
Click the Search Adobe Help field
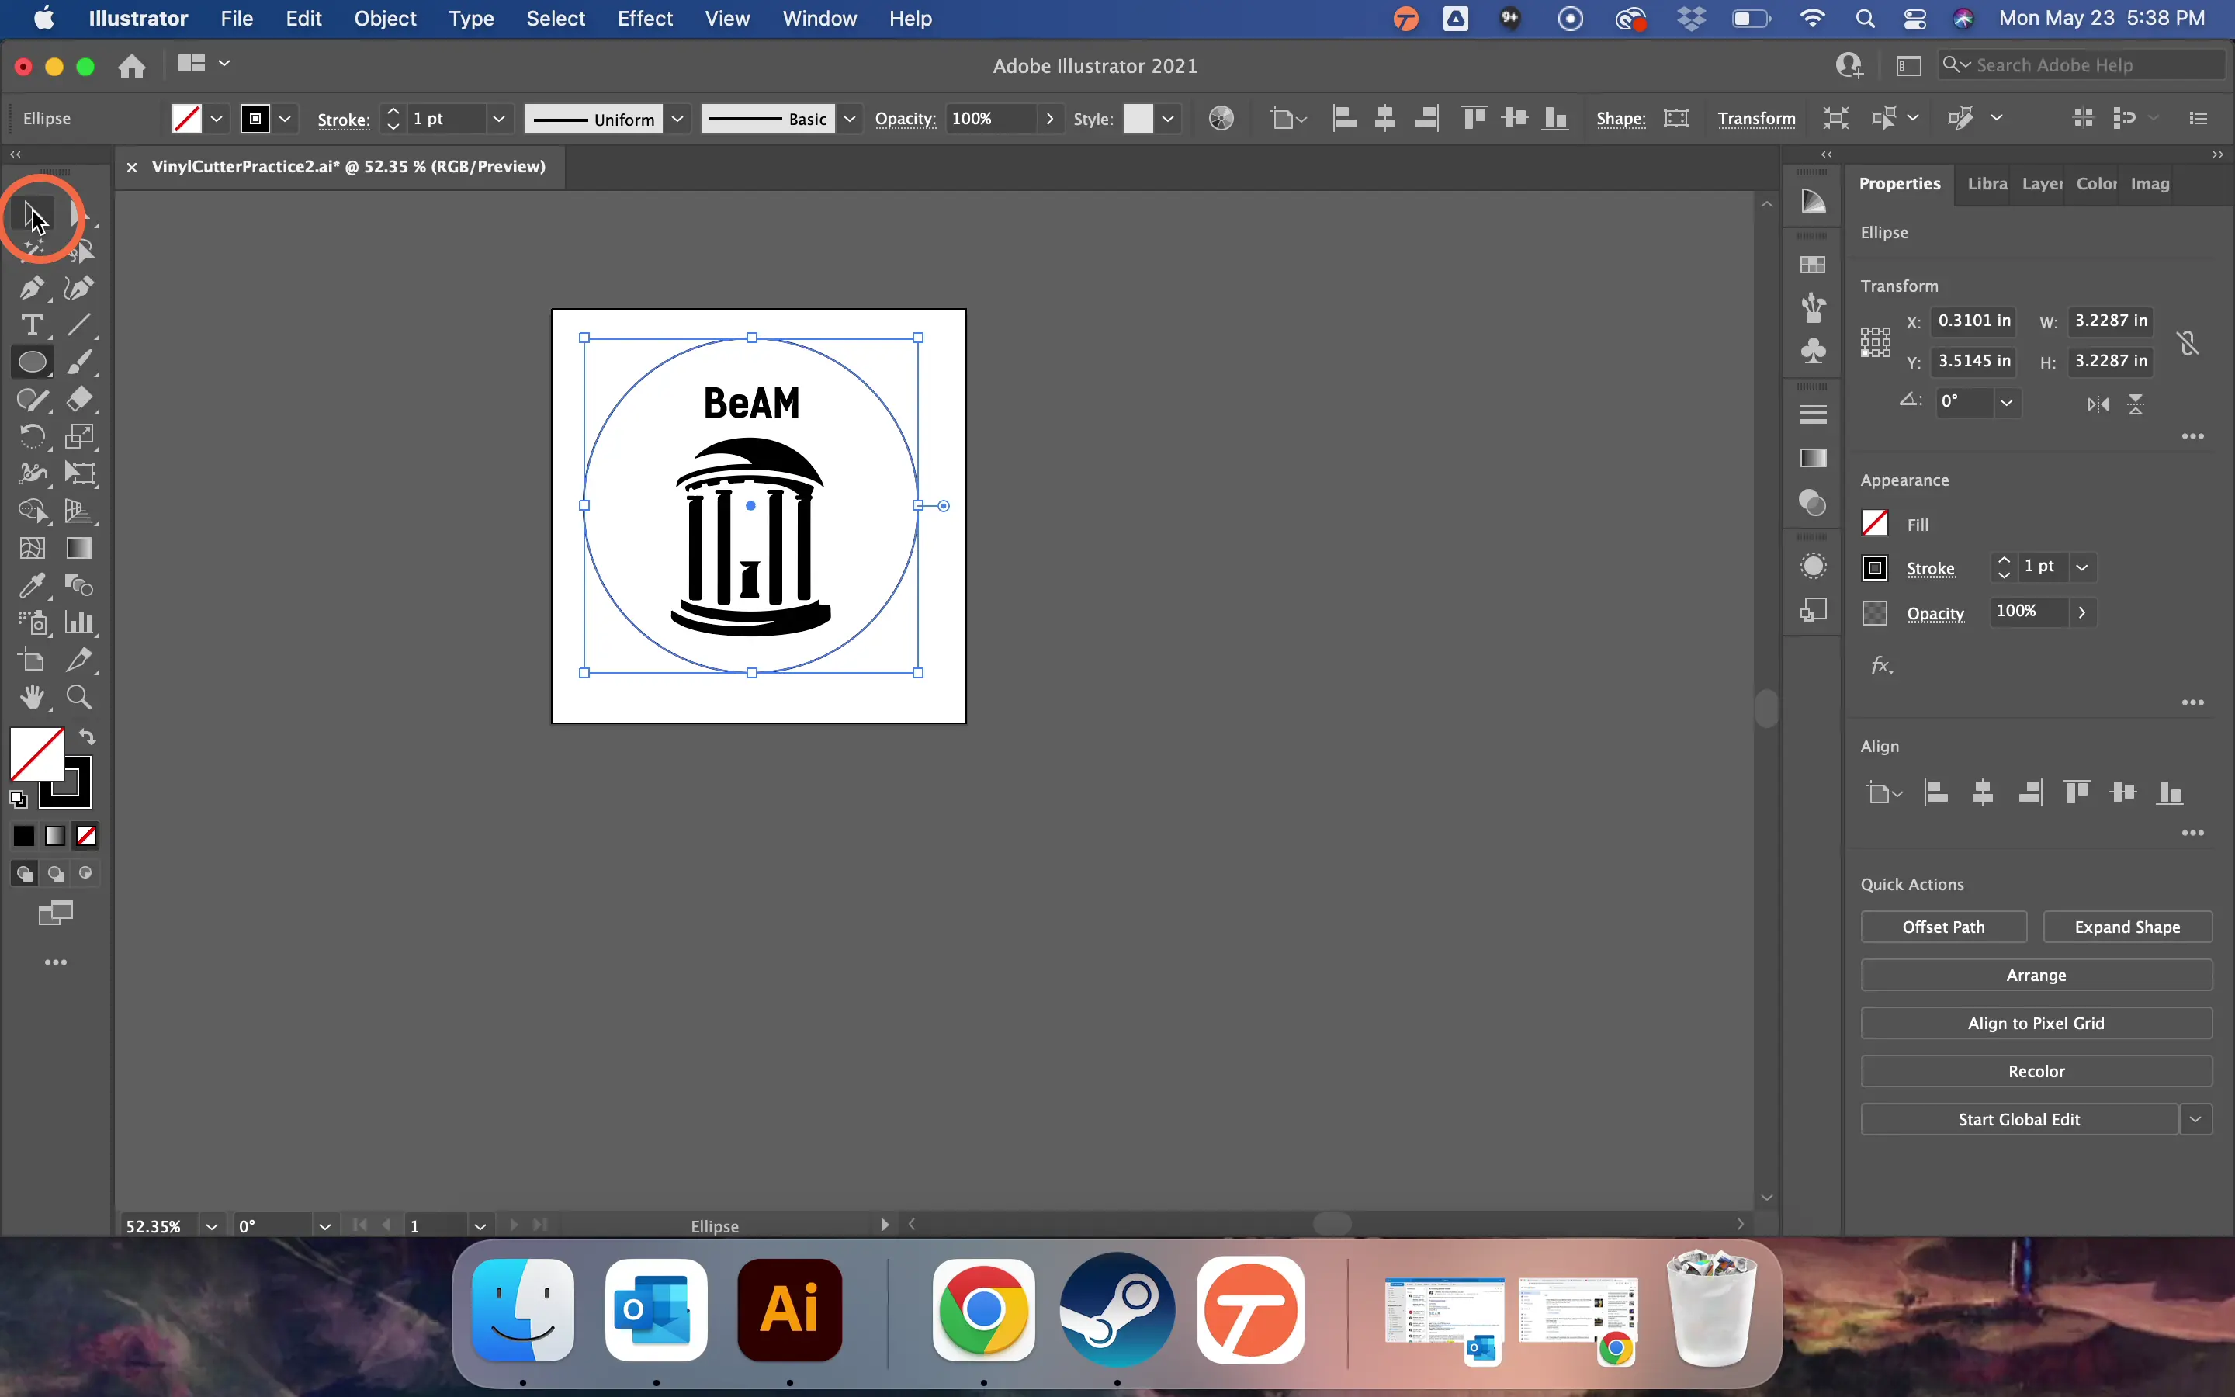pyautogui.click(x=2081, y=64)
